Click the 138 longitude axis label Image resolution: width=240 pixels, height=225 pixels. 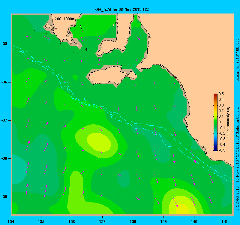133,221
